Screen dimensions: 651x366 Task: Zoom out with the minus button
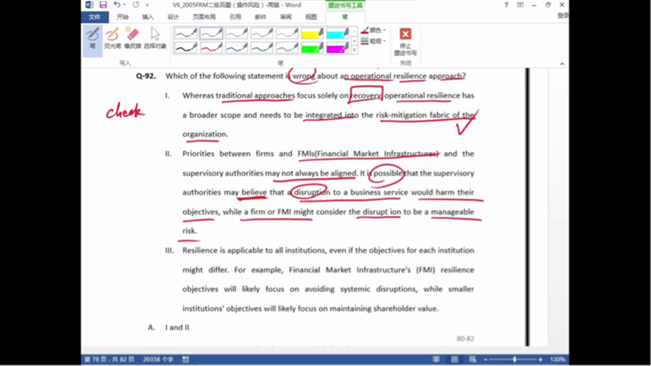click(x=486, y=359)
